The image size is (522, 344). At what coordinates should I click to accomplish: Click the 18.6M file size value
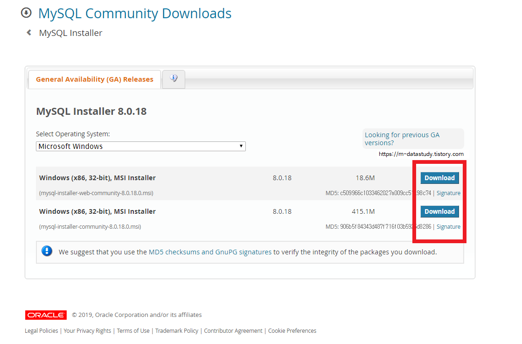[x=365, y=178]
